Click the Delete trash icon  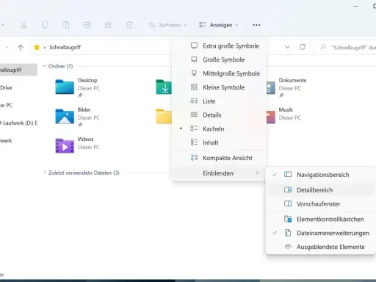[129, 25]
